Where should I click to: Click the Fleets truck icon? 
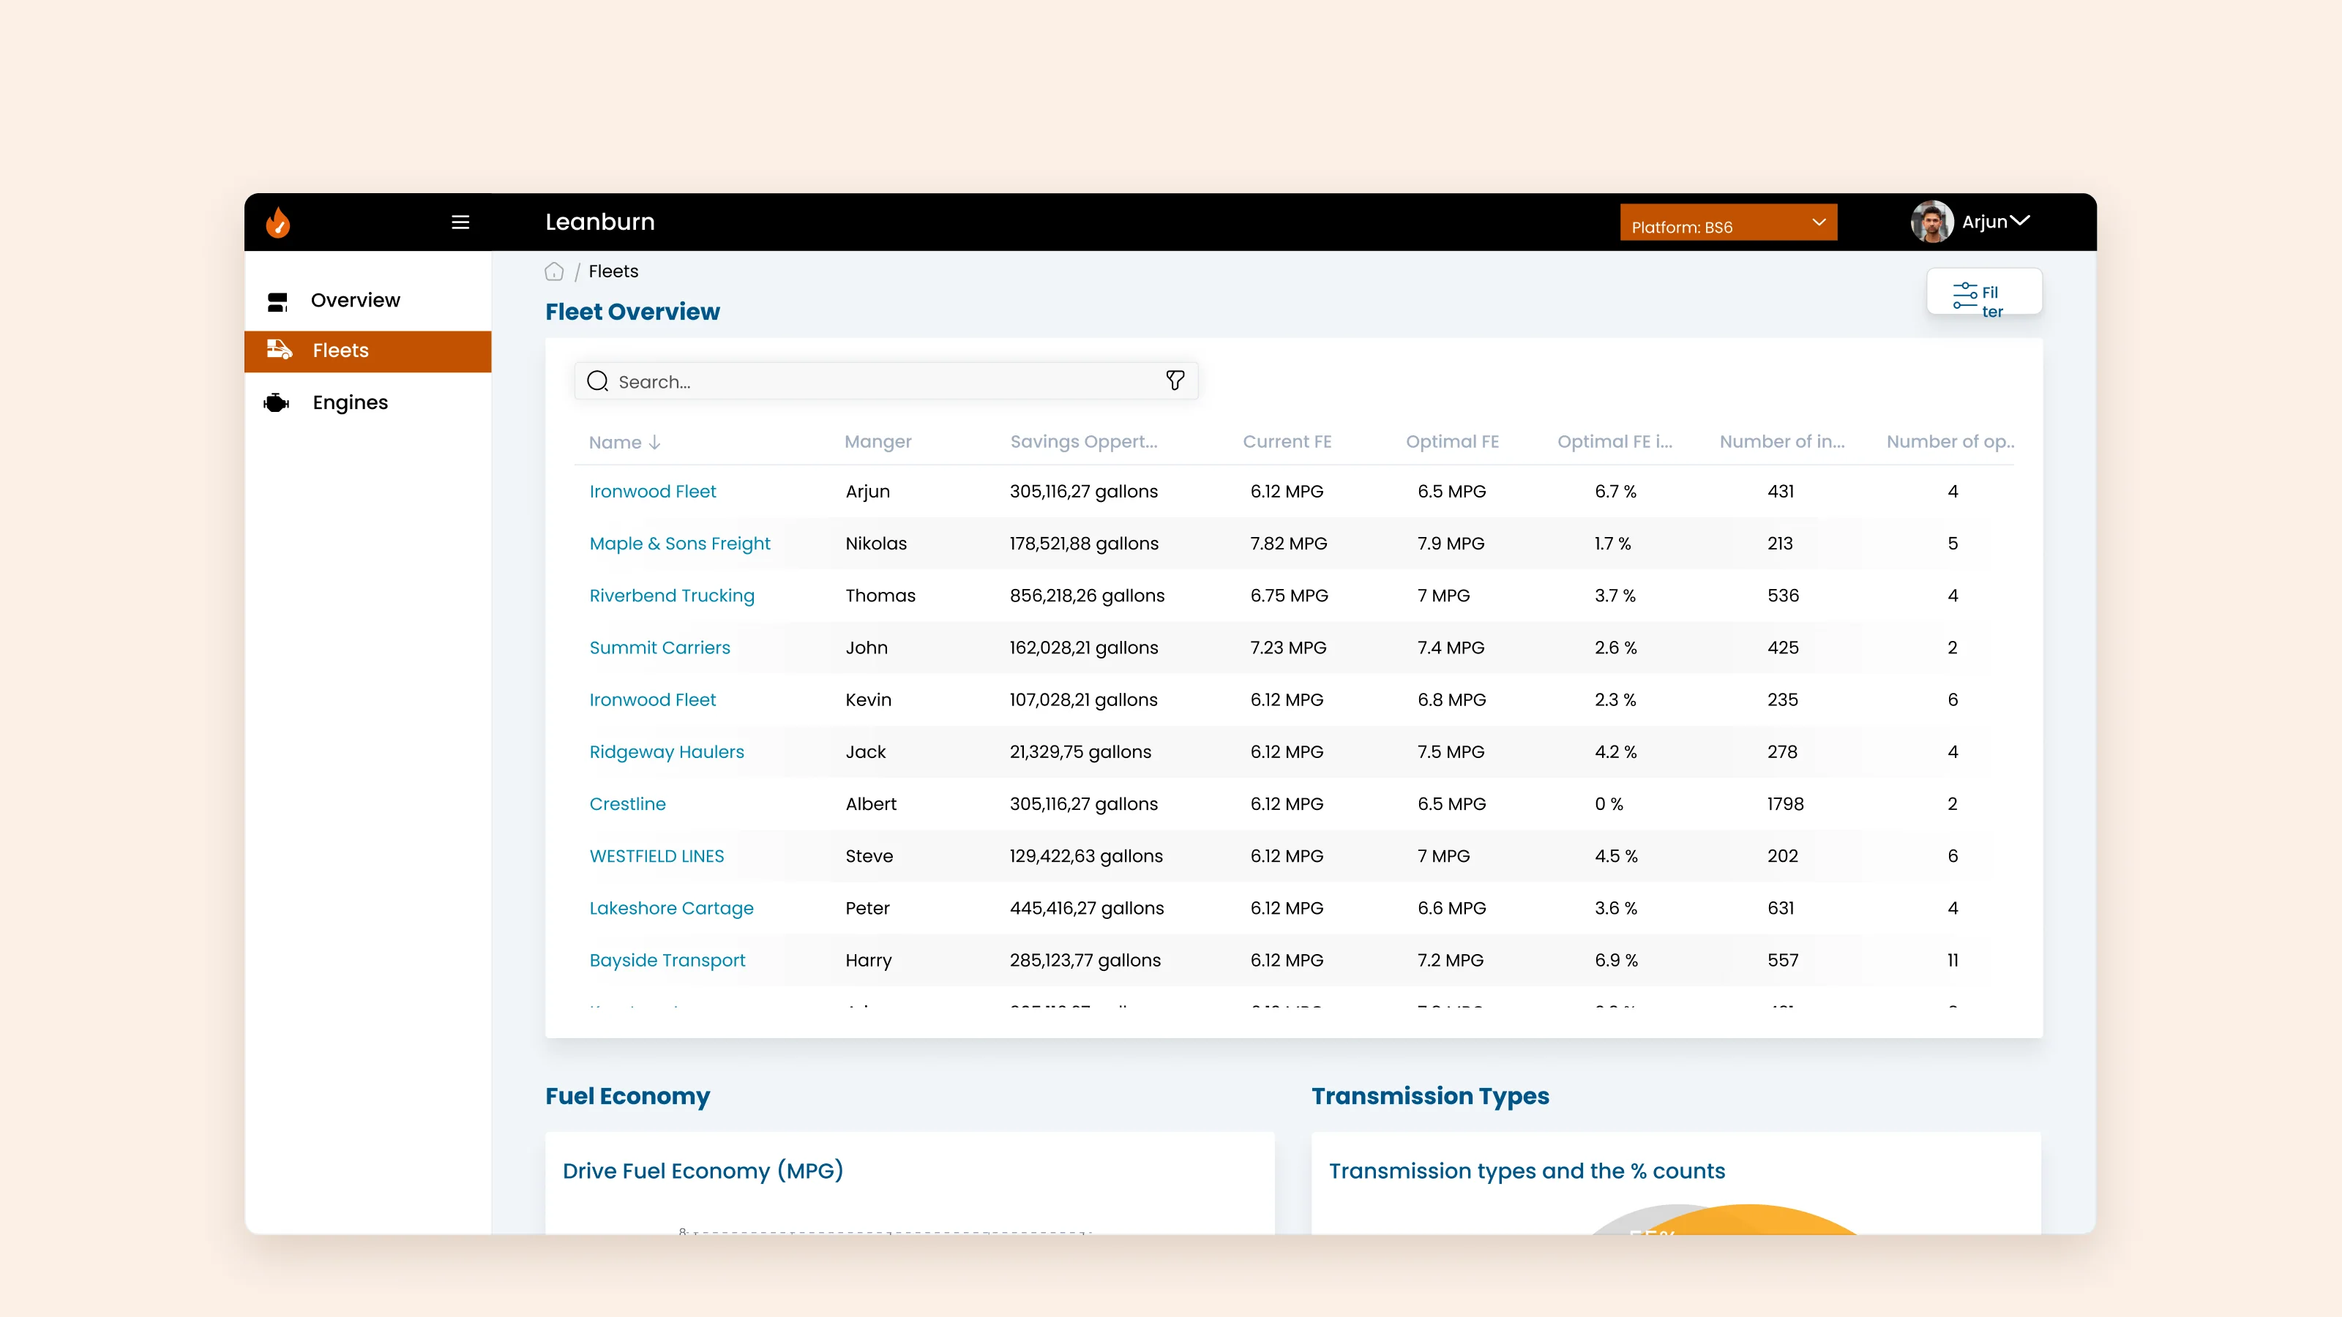pos(279,350)
